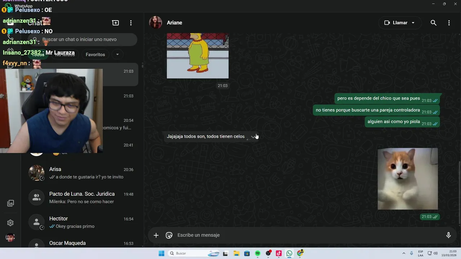
Task: Click message 'no tienes porque buscarte una pareja controladora'
Action: point(376,110)
